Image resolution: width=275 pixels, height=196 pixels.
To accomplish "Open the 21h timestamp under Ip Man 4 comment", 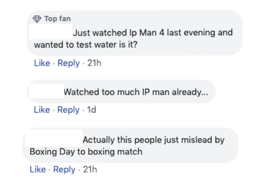I will 94,63.
